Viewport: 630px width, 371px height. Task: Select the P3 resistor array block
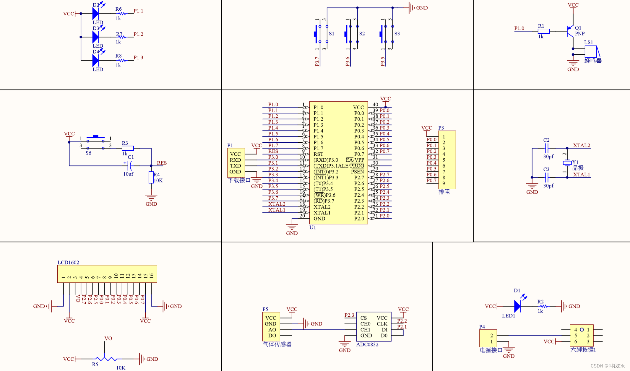[x=447, y=160]
